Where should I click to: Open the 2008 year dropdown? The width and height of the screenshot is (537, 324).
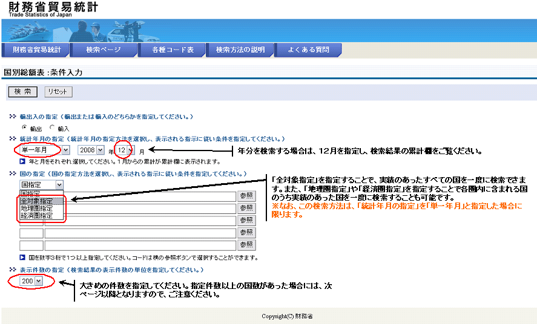pyautogui.click(x=91, y=149)
